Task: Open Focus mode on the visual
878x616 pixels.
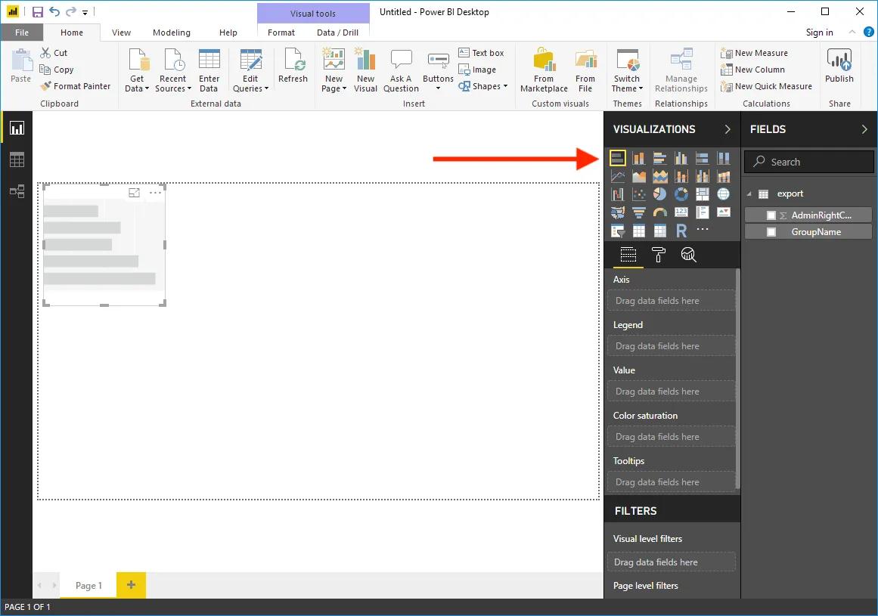Action: click(x=134, y=193)
